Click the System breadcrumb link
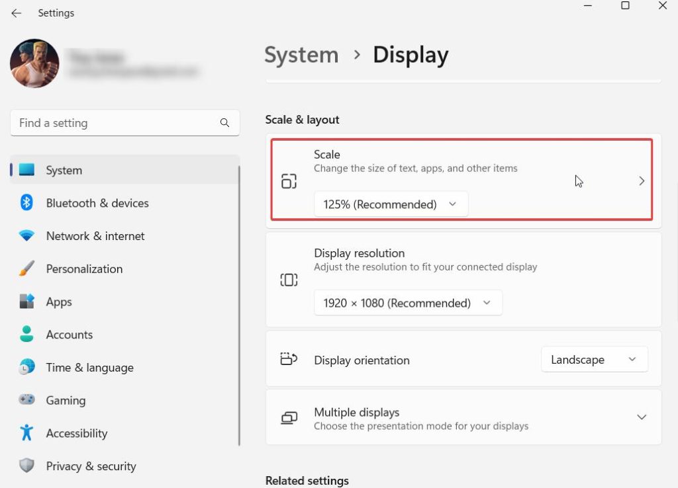The image size is (678, 488). click(301, 55)
